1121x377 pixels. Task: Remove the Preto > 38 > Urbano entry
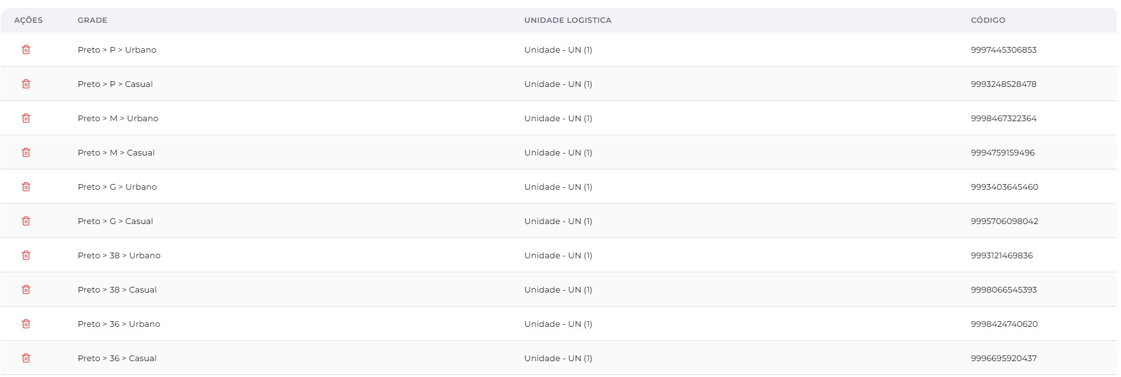[x=26, y=255]
